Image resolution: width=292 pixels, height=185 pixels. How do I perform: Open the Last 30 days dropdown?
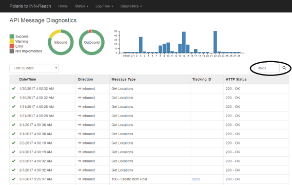click(x=34, y=68)
